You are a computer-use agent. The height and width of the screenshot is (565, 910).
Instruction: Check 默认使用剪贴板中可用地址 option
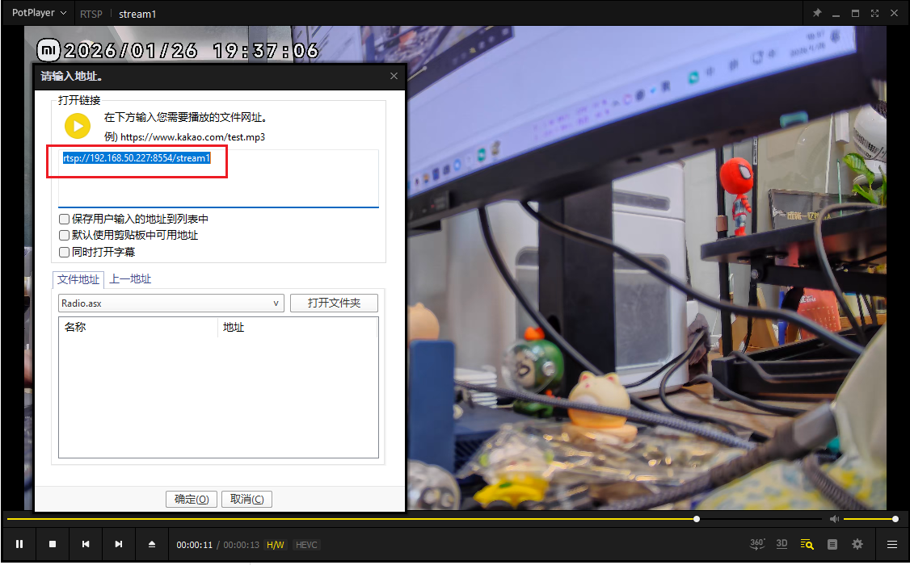point(65,235)
